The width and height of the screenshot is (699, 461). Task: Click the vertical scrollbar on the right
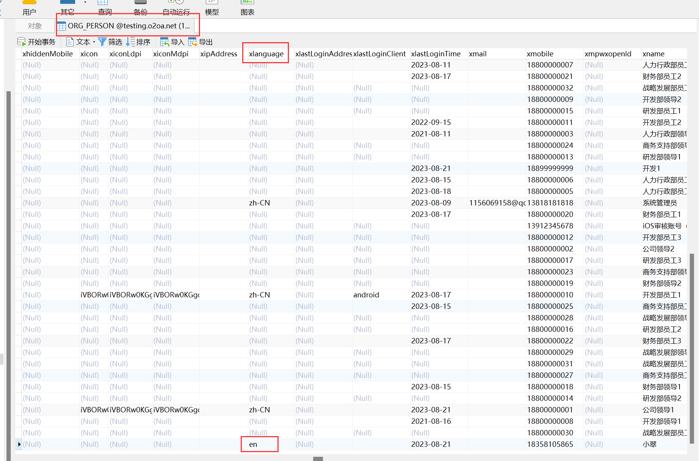click(692, 345)
